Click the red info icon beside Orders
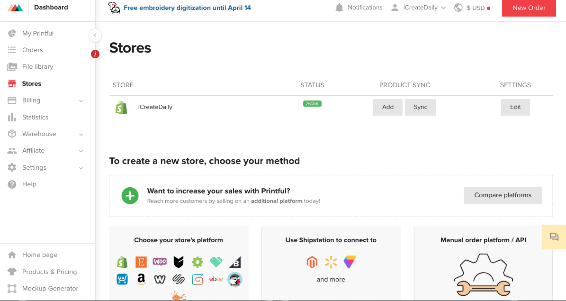Image resolution: width=566 pixels, height=301 pixels. [x=95, y=54]
